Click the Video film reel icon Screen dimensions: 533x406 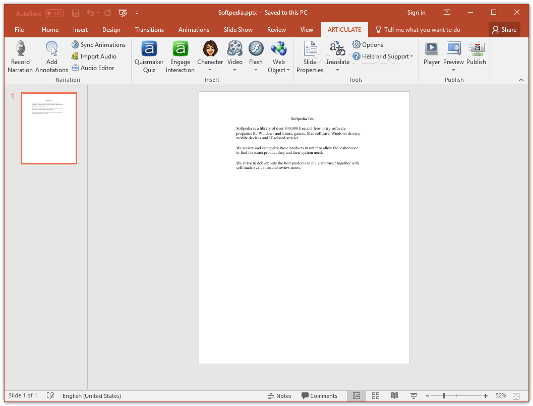pos(234,48)
